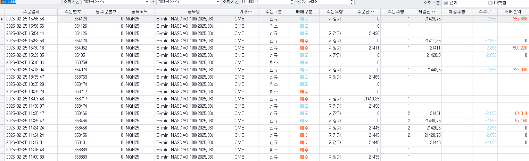This screenshot has width=529, height=161.
Task: Click the 종목명 column header
Action: click(x=193, y=12)
